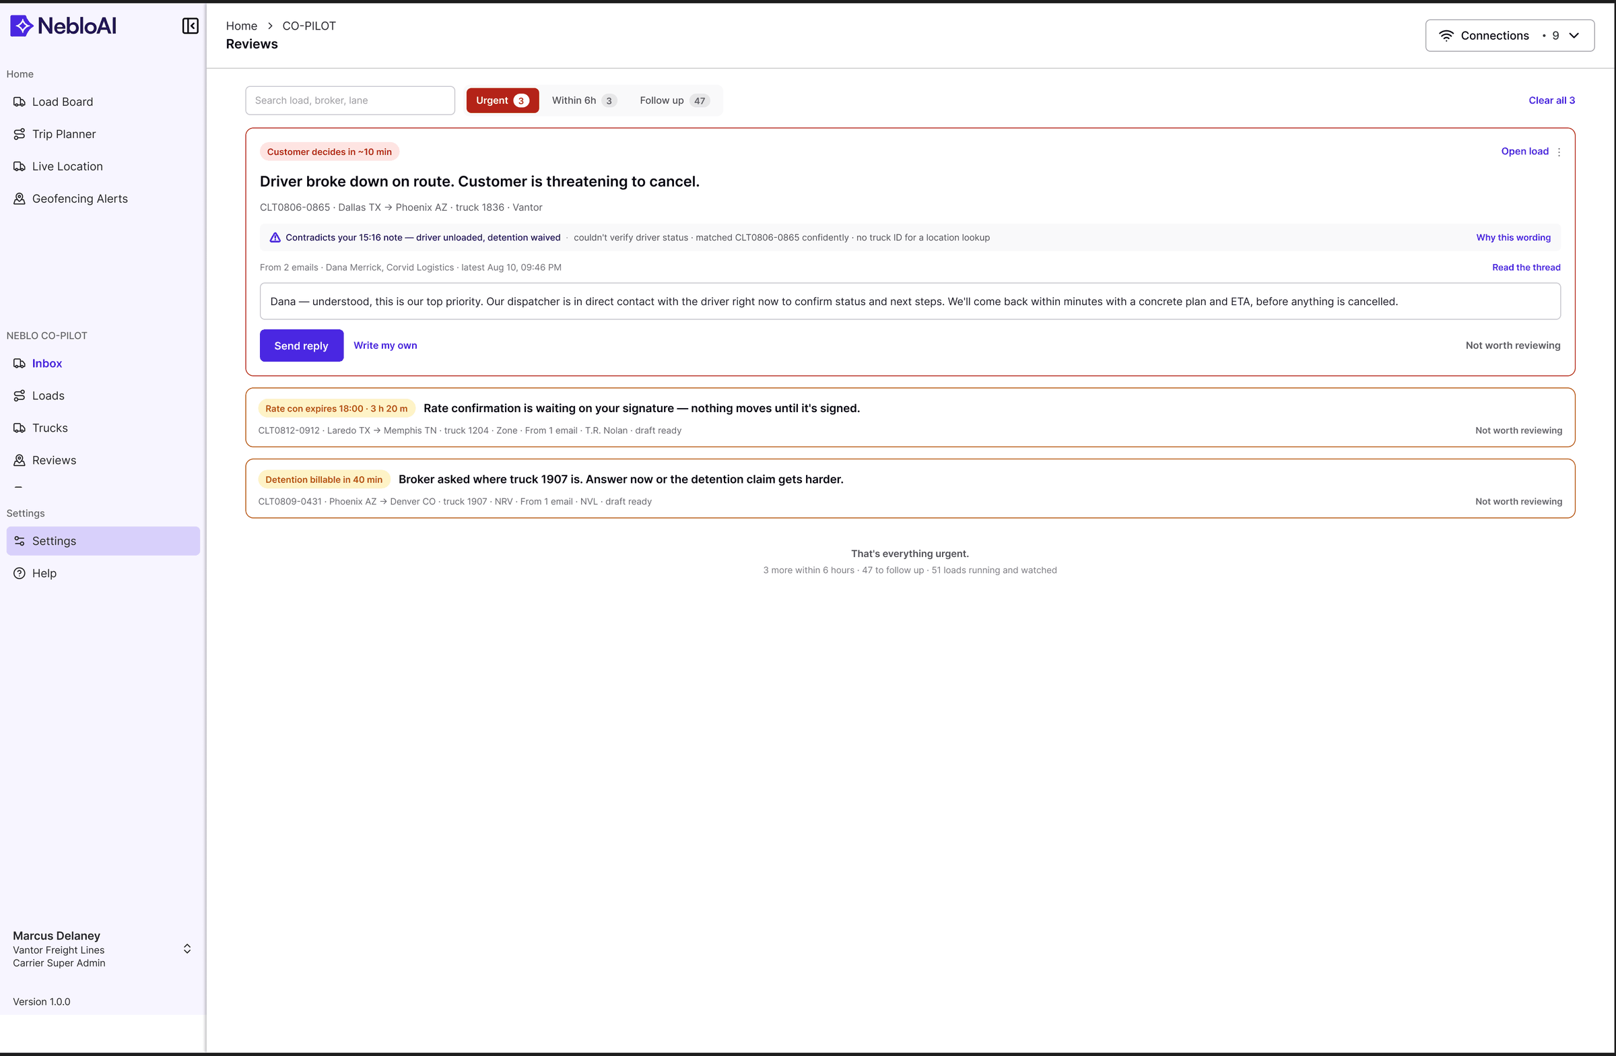The height and width of the screenshot is (1056, 1616).
Task: Click the Inbox sidebar icon
Action: coord(20,363)
